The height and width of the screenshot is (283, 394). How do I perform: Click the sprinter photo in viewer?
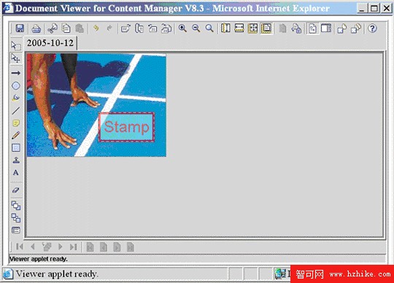pyautogui.click(x=96, y=105)
